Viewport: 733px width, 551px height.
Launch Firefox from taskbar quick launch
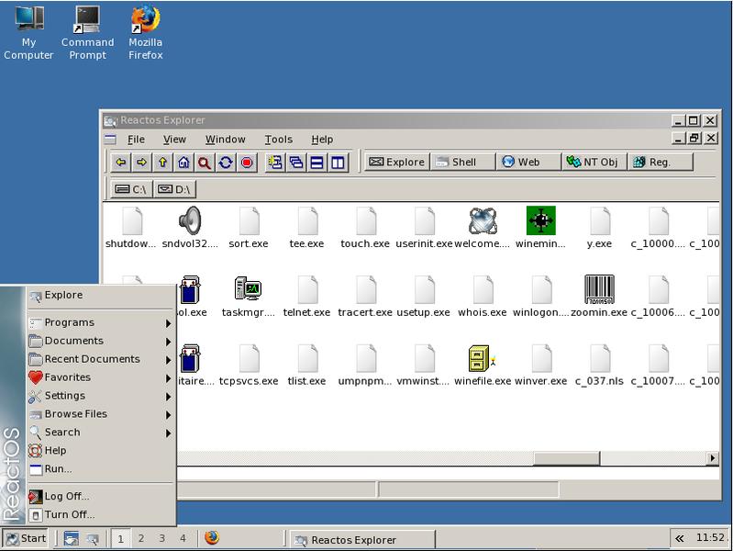212,537
